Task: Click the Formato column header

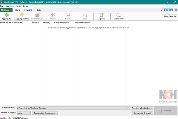Action: pyautogui.click(x=36, y=23)
